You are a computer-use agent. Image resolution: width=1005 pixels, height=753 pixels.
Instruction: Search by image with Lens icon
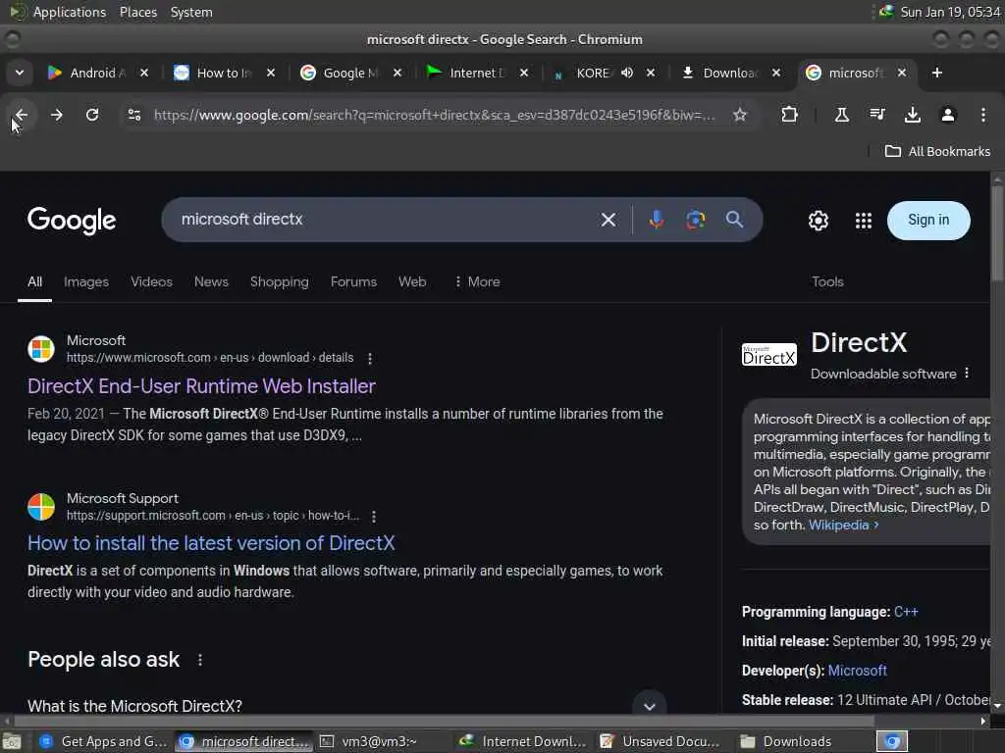tap(696, 220)
